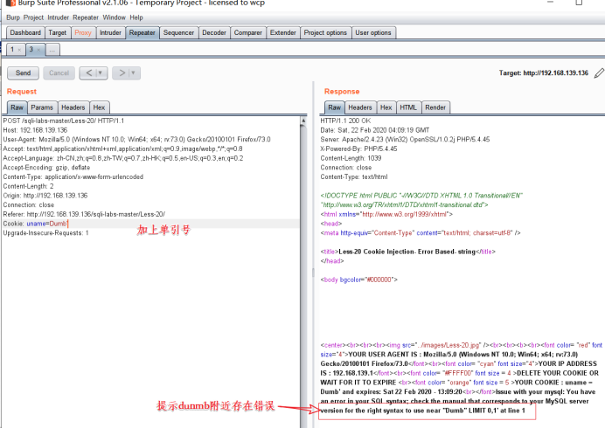This screenshot has width=605, height=428.
Task: Switch to the Proxy tab
Action: [83, 33]
